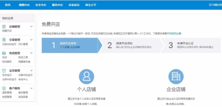Open 物流工具 in sidebar
Viewport: 222px width, 107px height.
[x=23, y=57]
